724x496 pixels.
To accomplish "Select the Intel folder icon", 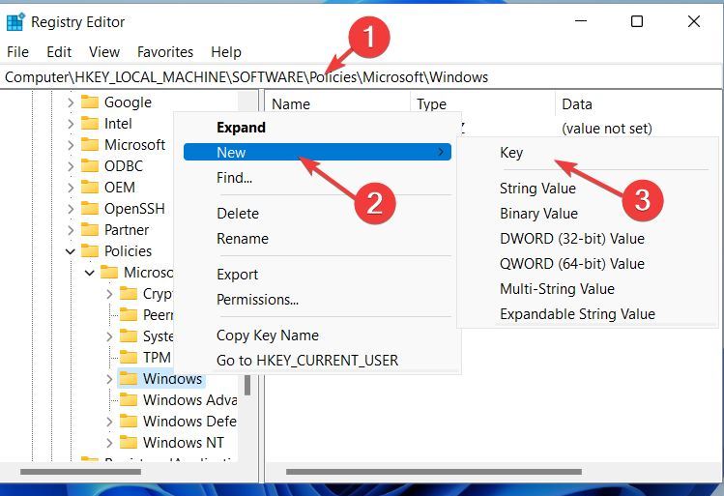I will click(x=90, y=124).
